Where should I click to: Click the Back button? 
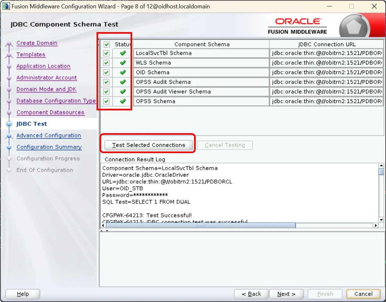[x=251, y=294]
